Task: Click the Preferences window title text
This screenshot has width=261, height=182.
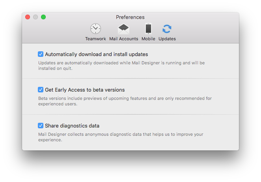Action: (x=130, y=17)
